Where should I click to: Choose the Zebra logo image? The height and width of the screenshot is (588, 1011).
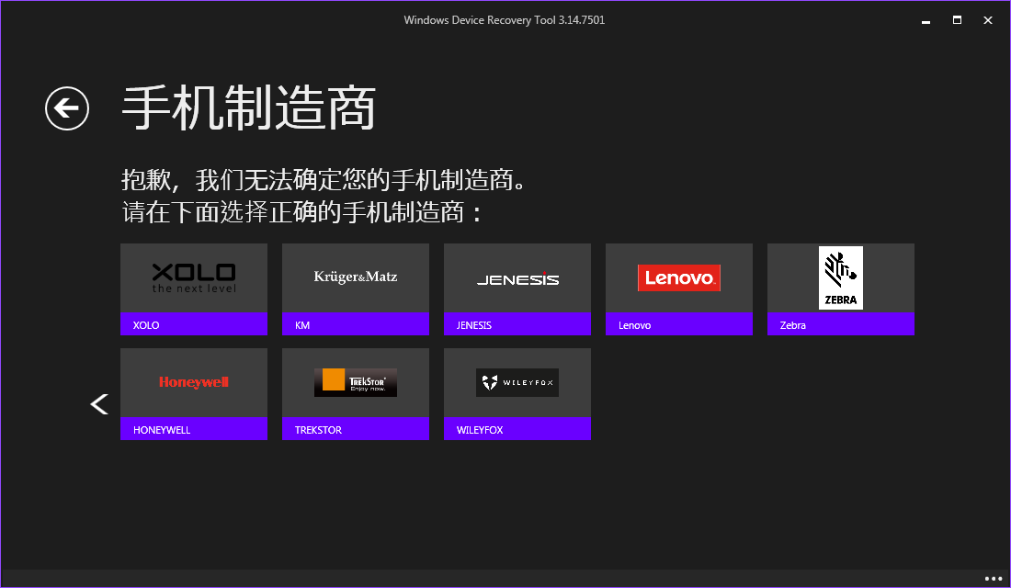pyautogui.click(x=841, y=277)
